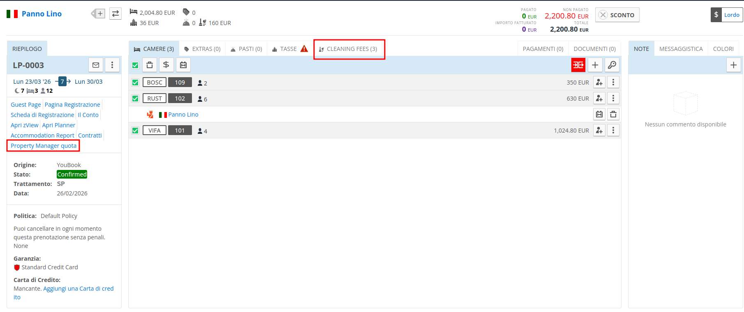Open the Pagamenti tab
The width and height of the screenshot is (744, 312).
click(x=543, y=49)
